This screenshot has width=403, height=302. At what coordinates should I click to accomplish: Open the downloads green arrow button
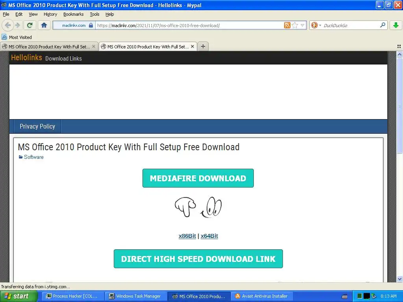click(x=396, y=25)
